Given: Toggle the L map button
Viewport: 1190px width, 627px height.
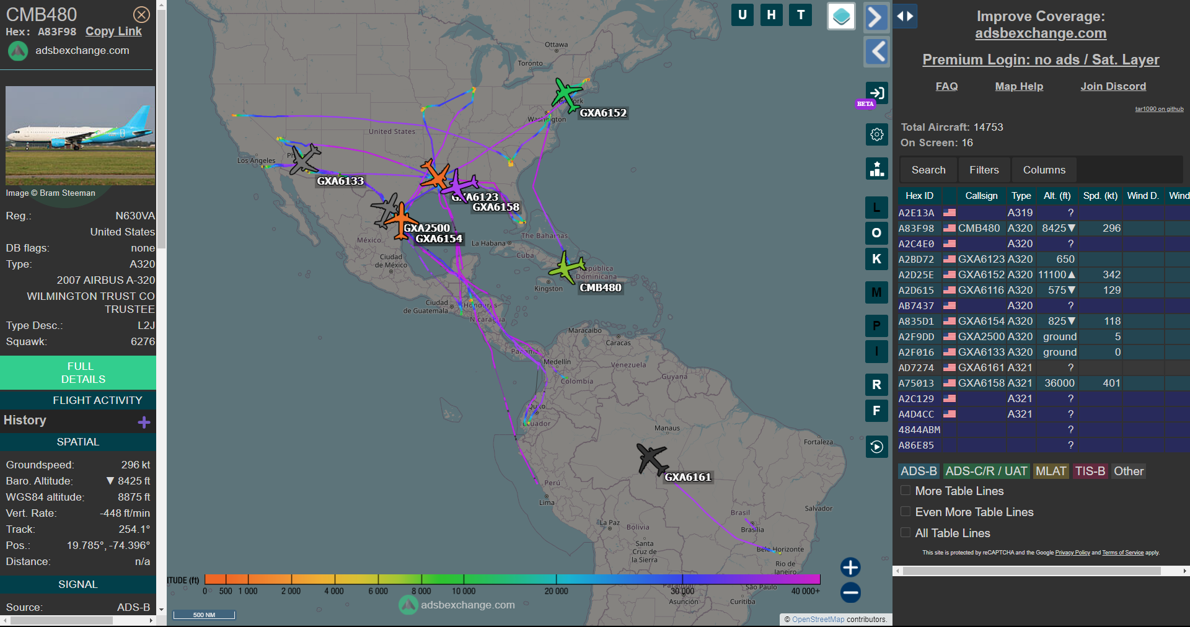Looking at the screenshot, I should pyautogui.click(x=876, y=208).
